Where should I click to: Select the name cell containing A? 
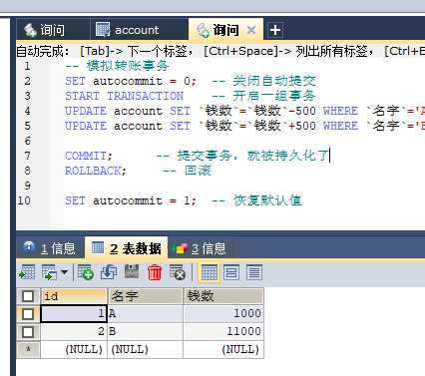(x=146, y=313)
